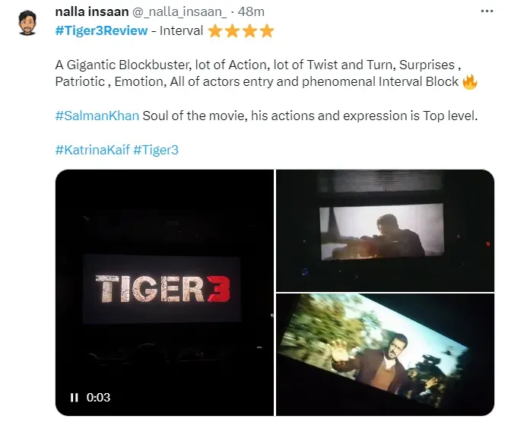Viewport: 508px width, 422px height.
Task: Open the #Tiger3Review hashtag
Action: (101, 30)
